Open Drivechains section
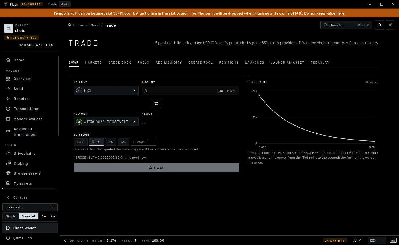 (x=30, y=153)
